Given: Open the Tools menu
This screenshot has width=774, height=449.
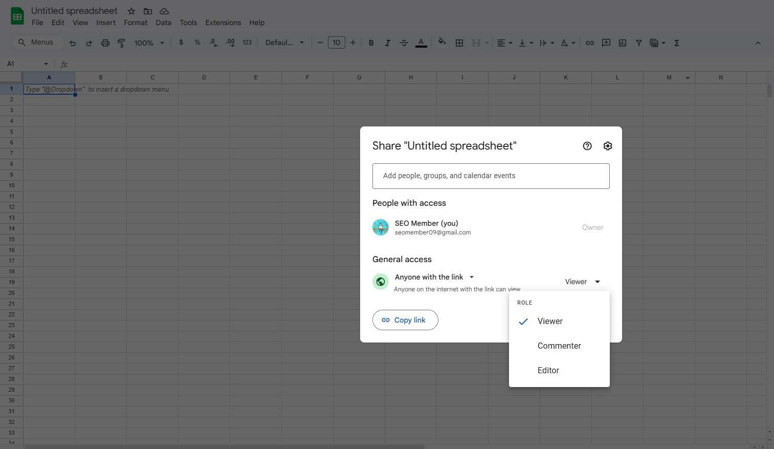Looking at the screenshot, I should 188,23.
